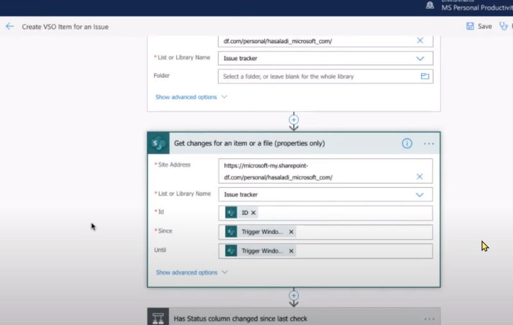This screenshot has height=325, width=513.
Task: Open ellipsis menu of Has Status column condition
Action: pos(429,319)
